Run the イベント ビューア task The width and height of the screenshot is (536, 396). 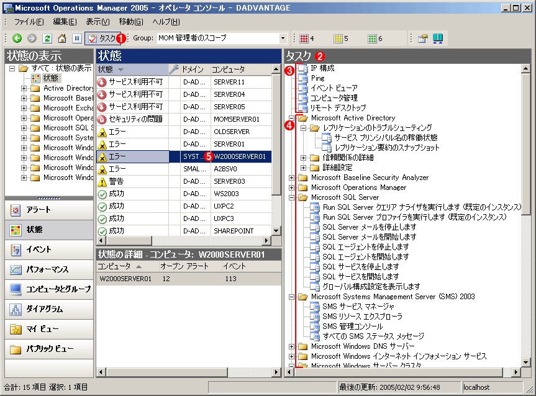pyautogui.click(x=334, y=88)
